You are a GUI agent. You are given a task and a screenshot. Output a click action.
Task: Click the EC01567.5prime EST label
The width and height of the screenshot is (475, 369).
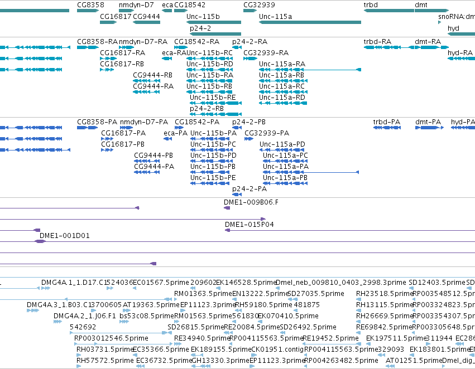coord(161,283)
